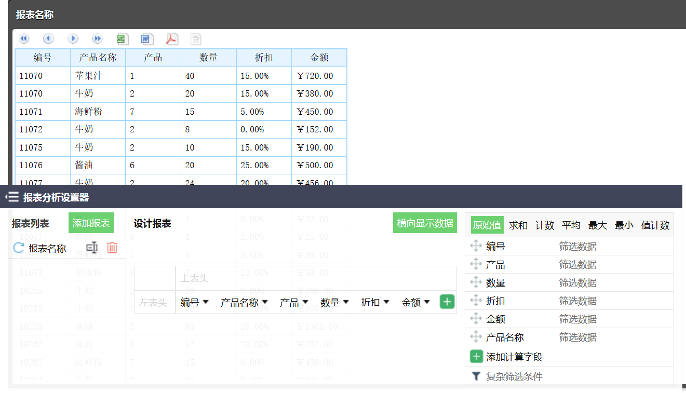The image size is (686, 393).
Task: Select 最大 aggregation tab
Action: point(598,225)
